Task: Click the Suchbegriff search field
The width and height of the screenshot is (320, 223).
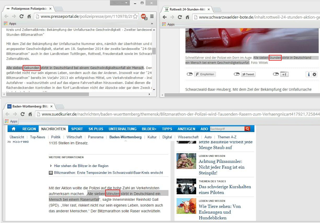Action: [227, 129]
